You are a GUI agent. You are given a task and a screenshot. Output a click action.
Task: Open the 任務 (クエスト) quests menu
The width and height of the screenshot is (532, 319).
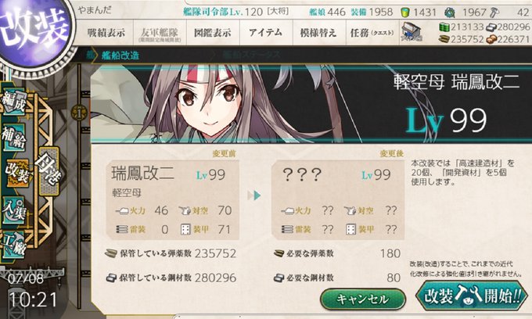coord(372,33)
